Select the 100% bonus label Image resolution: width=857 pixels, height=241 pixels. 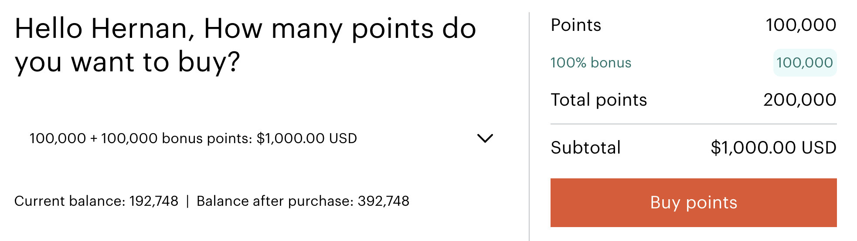pyautogui.click(x=591, y=63)
